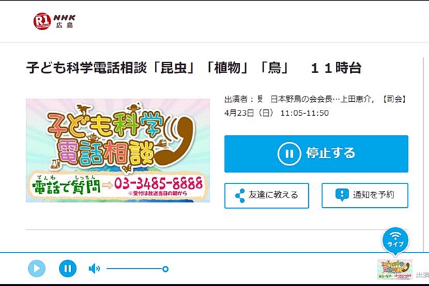
Task: Click the vertical scrollbar on the right edge
Action: pyautogui.click(x=423, y=153)
